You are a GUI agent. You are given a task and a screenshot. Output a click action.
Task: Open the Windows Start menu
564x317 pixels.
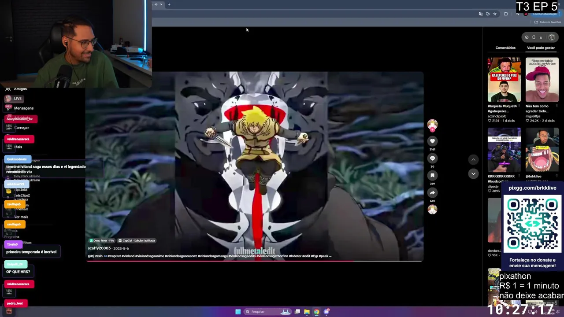(x=238, y=312)
